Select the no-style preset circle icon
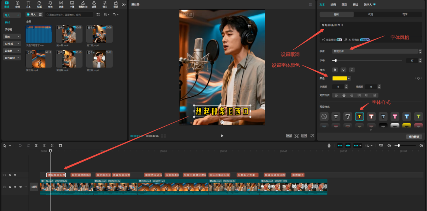This screenshot has width=427, height=211. 324,116
